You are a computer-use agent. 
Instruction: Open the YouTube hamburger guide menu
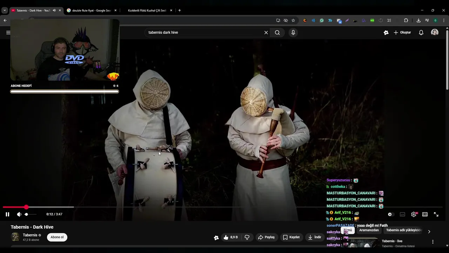pos(8,32)
